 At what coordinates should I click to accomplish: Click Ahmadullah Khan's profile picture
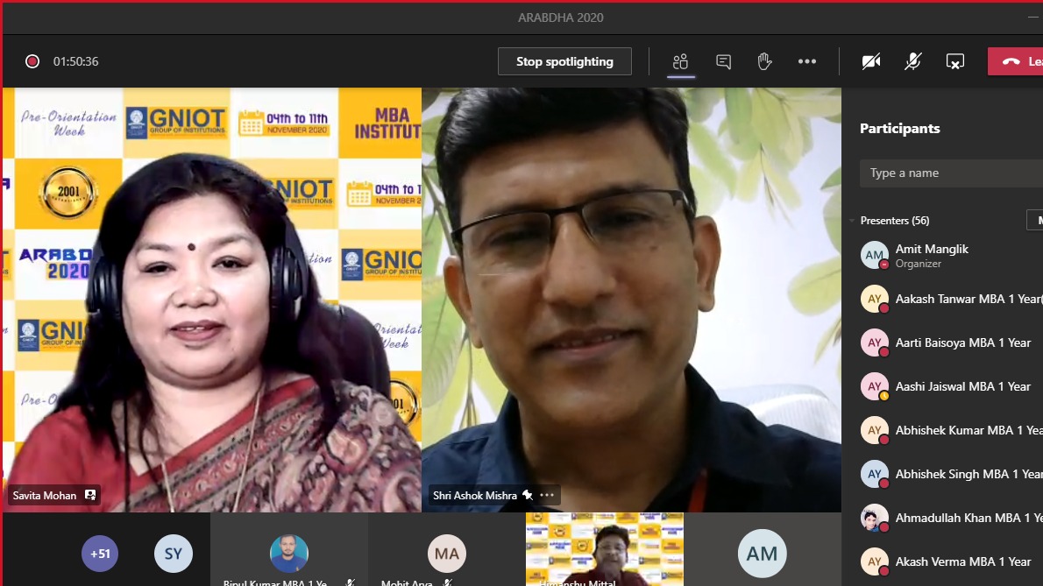(x=874, y=518)
